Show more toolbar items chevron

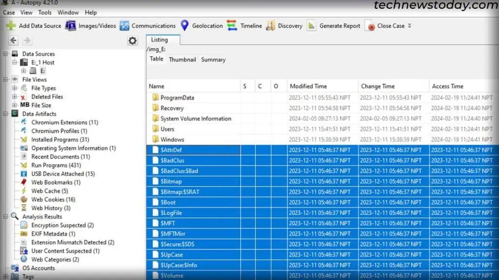pos(409,26)
